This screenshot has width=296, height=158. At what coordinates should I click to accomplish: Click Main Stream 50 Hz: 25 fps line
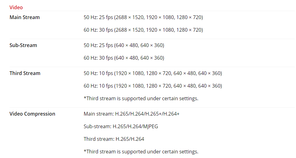(x=143, y=18)
